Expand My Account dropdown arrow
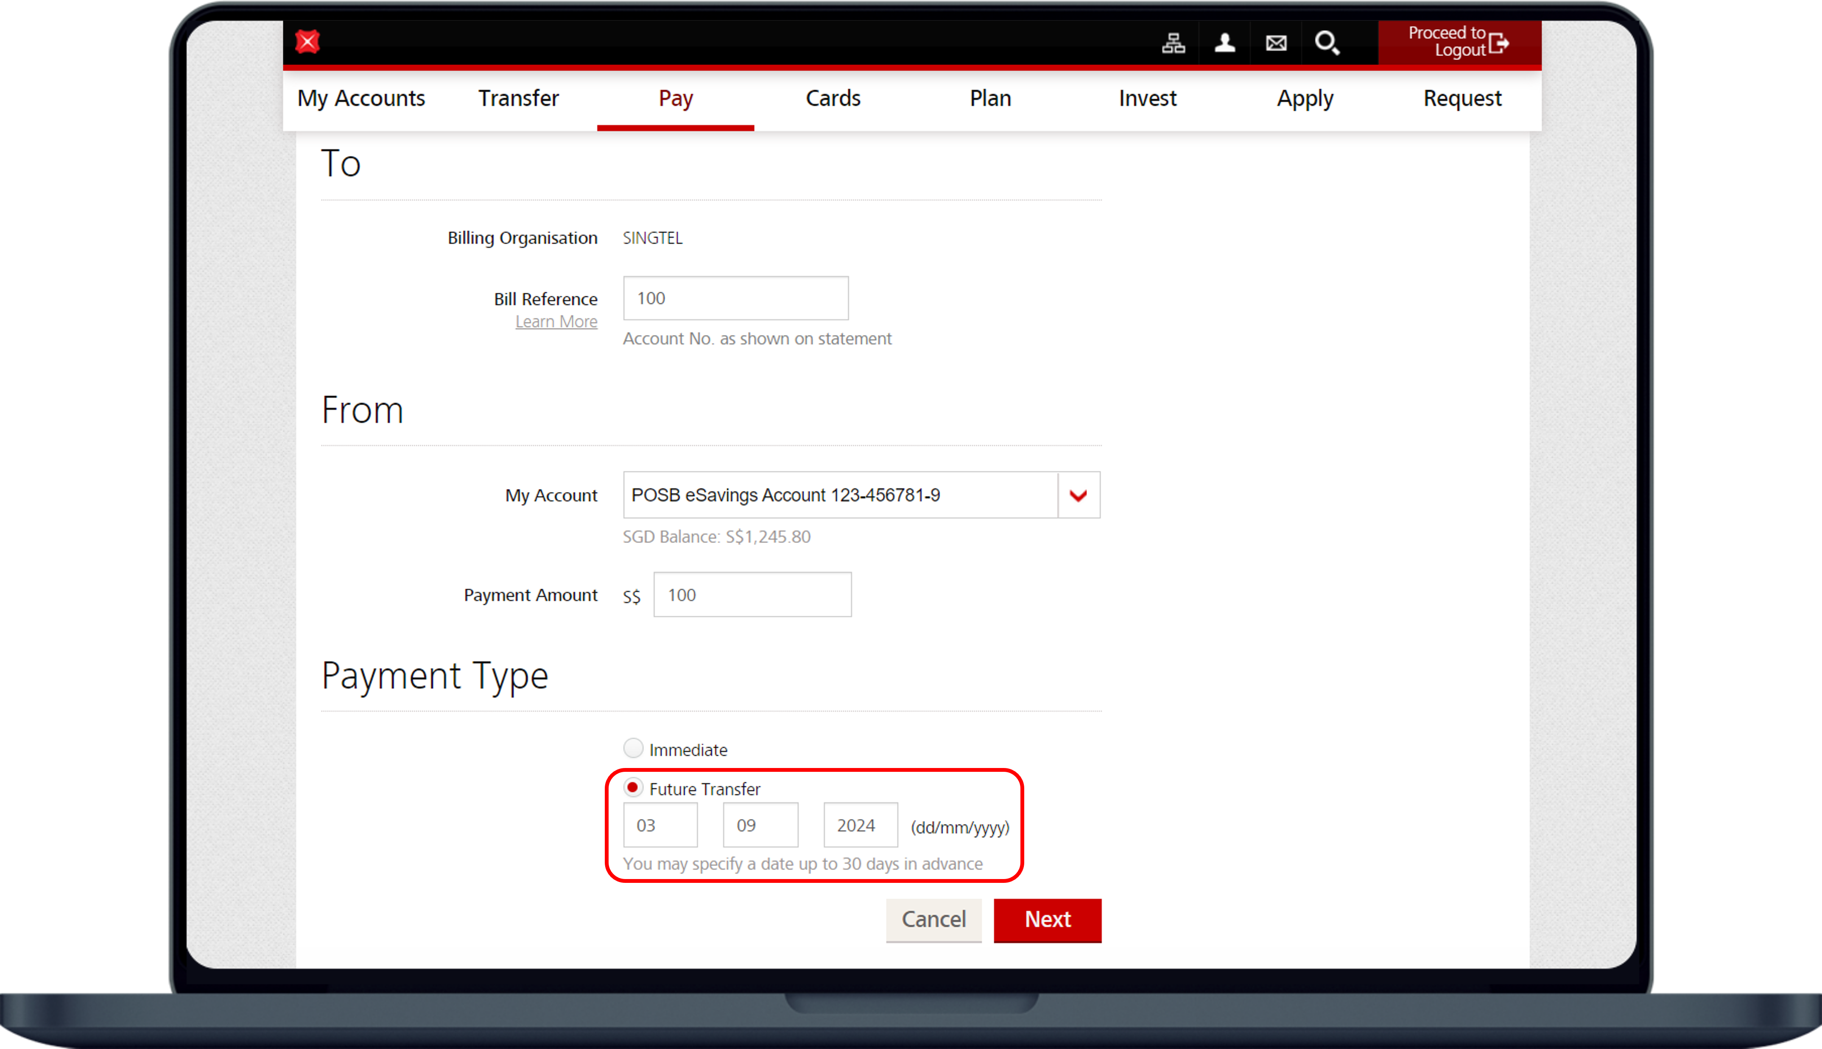1822x1049 pixels. (1078, 495)
